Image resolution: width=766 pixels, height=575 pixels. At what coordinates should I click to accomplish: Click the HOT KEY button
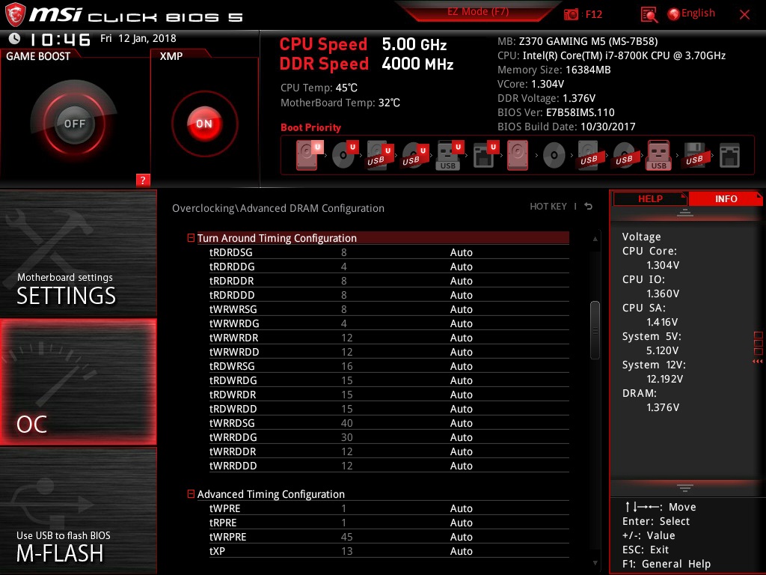(x=548, y=207)
